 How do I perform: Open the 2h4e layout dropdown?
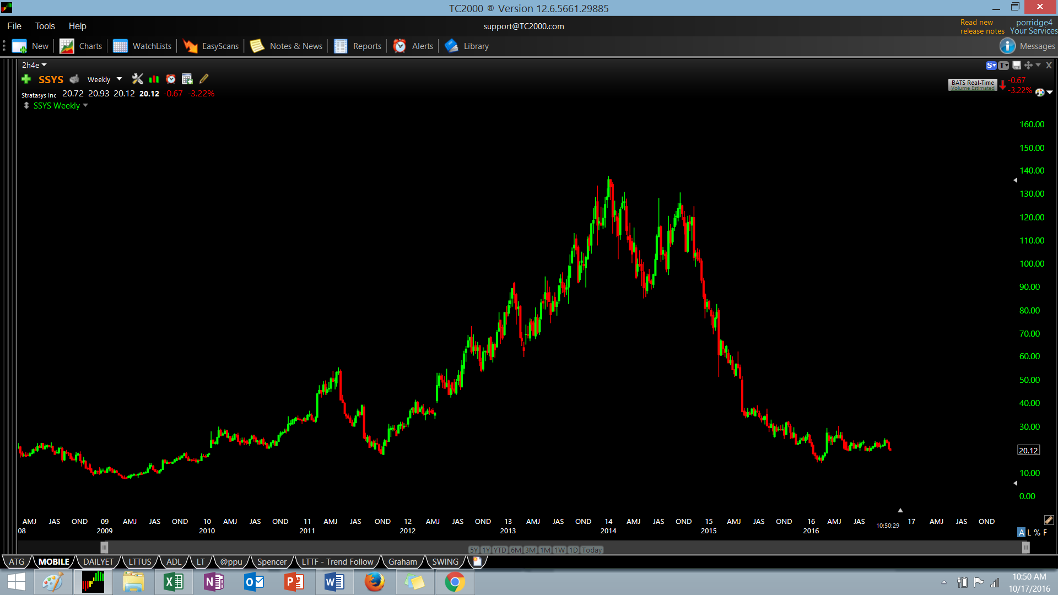coord(34,65)
